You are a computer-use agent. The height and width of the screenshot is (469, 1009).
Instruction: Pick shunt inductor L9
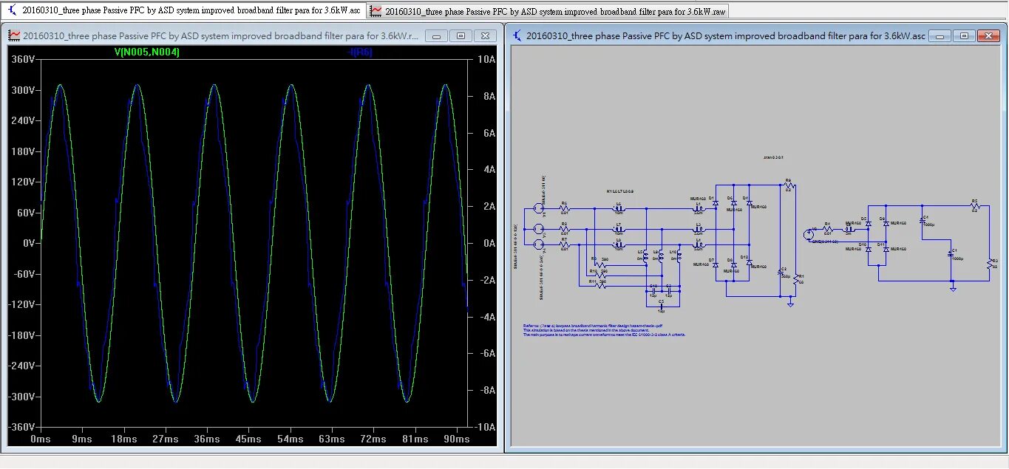(662, 256)
